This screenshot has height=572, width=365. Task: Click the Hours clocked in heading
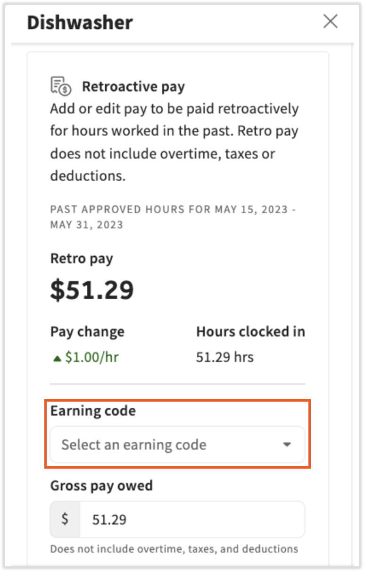(x=250, y=332)
